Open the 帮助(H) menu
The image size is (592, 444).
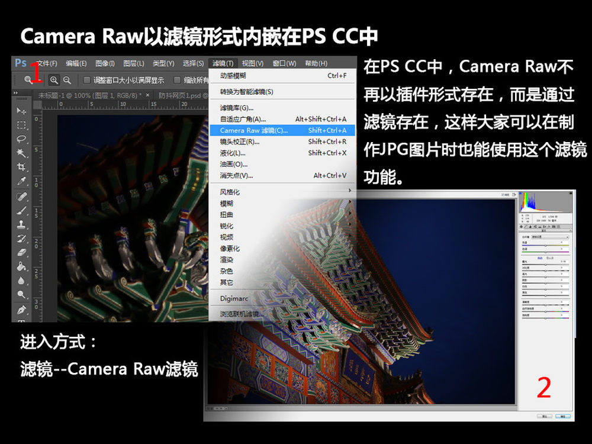(x=316, y=63)
